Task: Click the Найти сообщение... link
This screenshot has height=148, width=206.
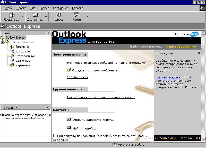Action: (146, 47)
